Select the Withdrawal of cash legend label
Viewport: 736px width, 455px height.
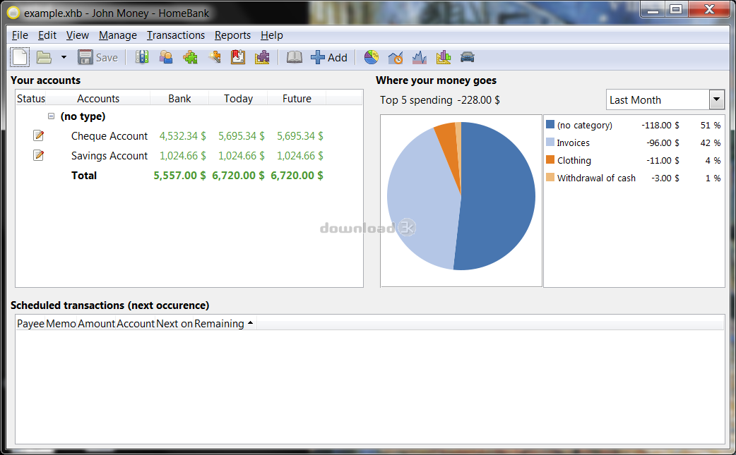[596, 178]
